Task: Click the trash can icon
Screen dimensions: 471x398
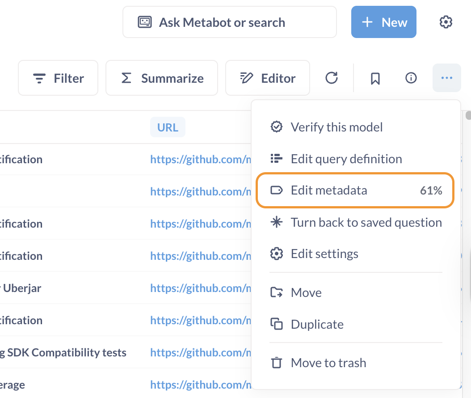Action: point(277,363)
